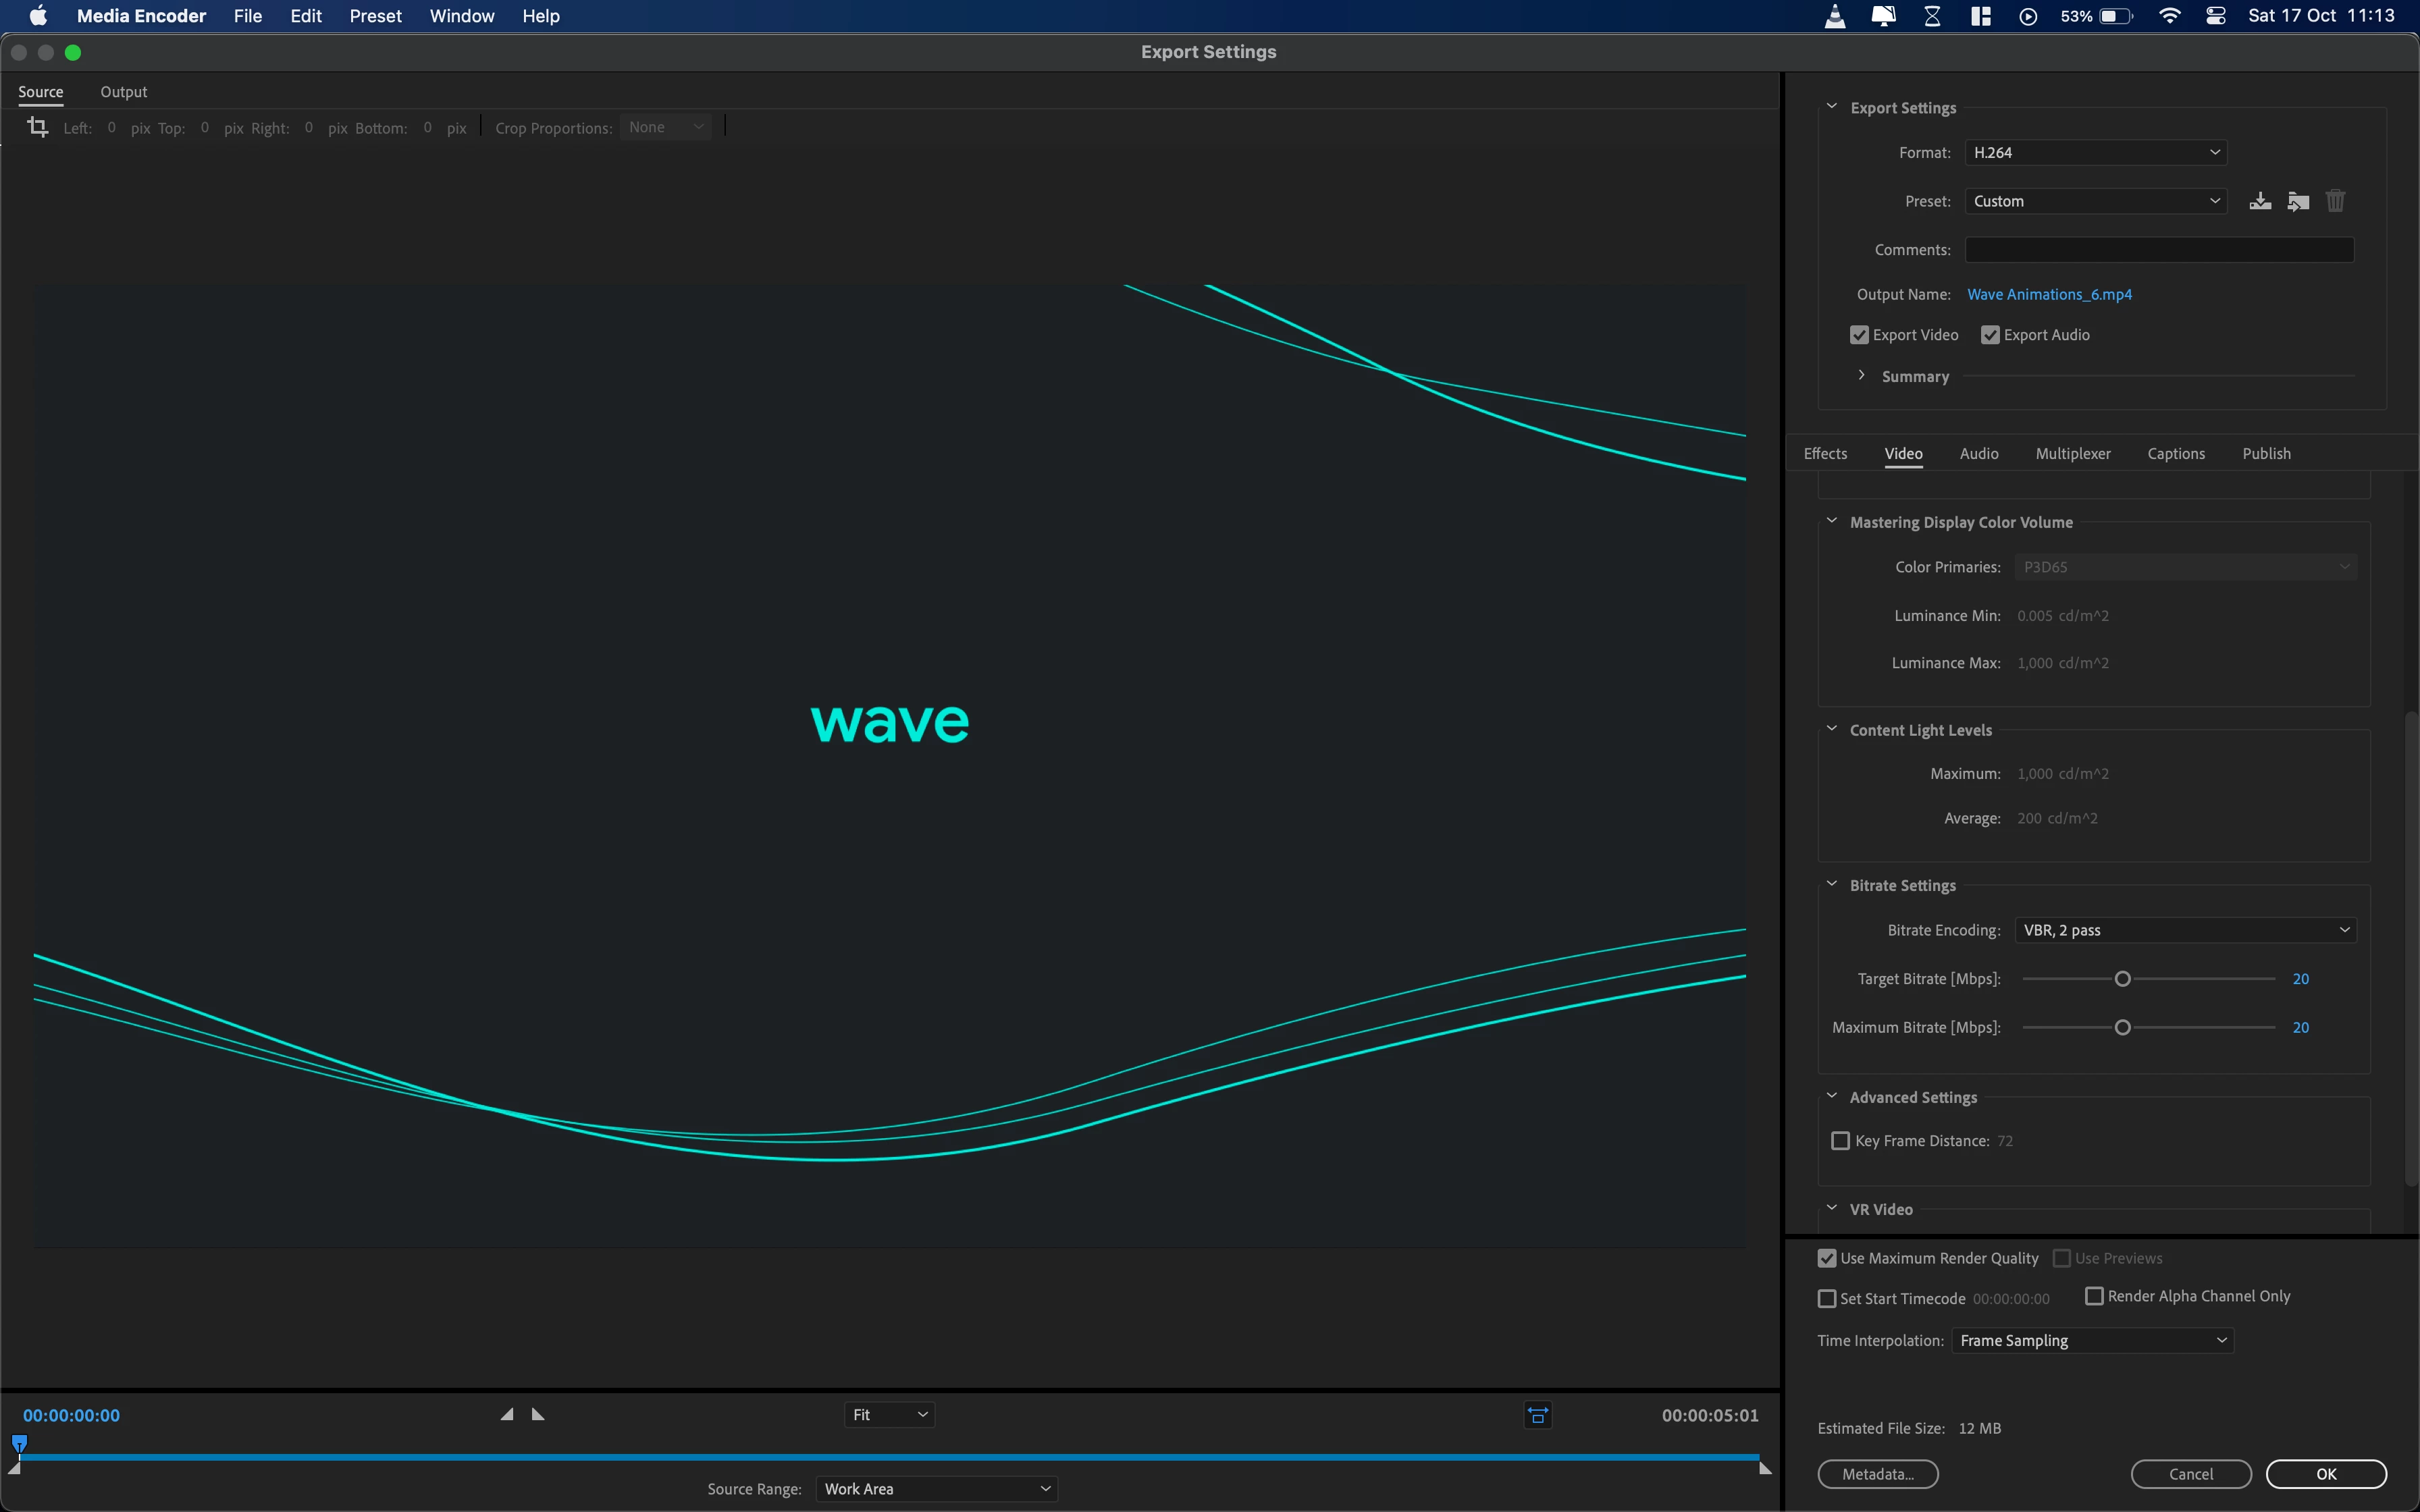The height and width of the screenshot is (1512, 2420).
Task: Click the crop tool icon
Action: pos(38,127)
